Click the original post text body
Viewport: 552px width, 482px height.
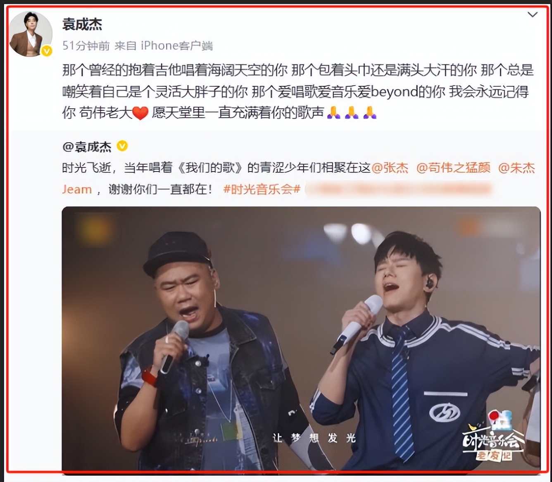coord(298,91)
